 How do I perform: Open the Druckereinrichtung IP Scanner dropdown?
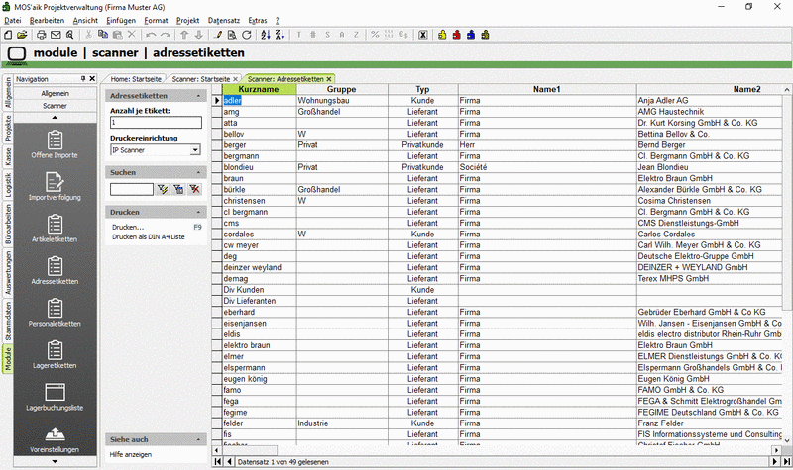[195, 150]
